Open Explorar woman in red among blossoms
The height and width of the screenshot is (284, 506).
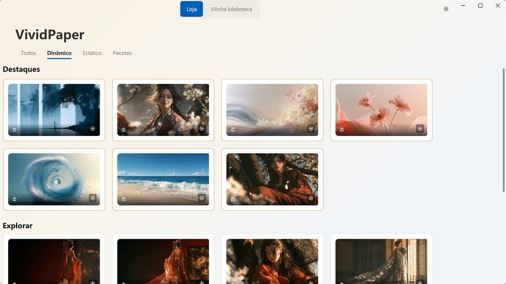pos(272,261)
